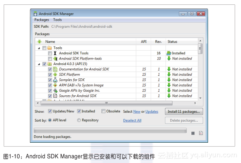Click the New link after Select
Screen dimensions: 241x163
137,112
